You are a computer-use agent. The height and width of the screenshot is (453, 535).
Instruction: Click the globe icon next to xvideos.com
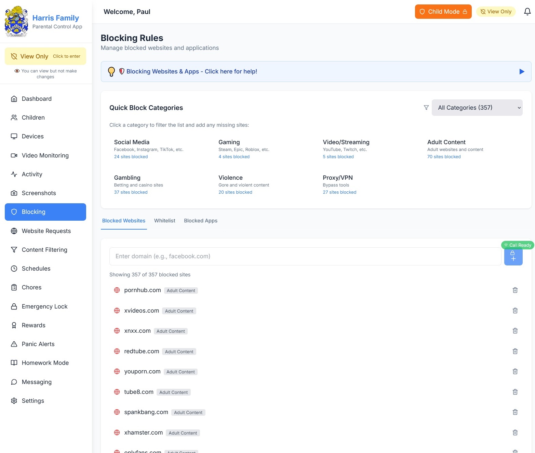pyautogui.click(x=117, y=311)
